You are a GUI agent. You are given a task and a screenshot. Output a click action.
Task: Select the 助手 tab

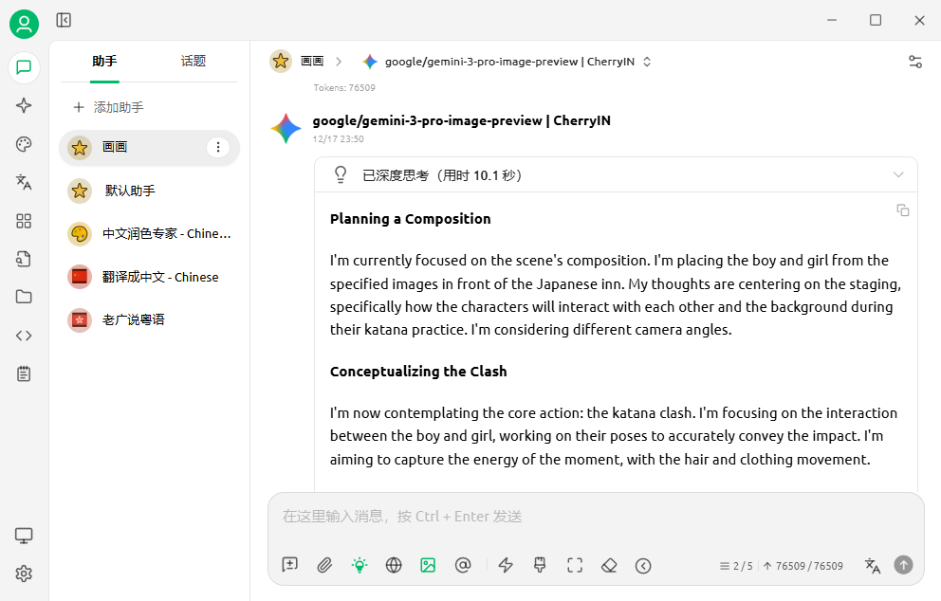[x=104, y=61]
